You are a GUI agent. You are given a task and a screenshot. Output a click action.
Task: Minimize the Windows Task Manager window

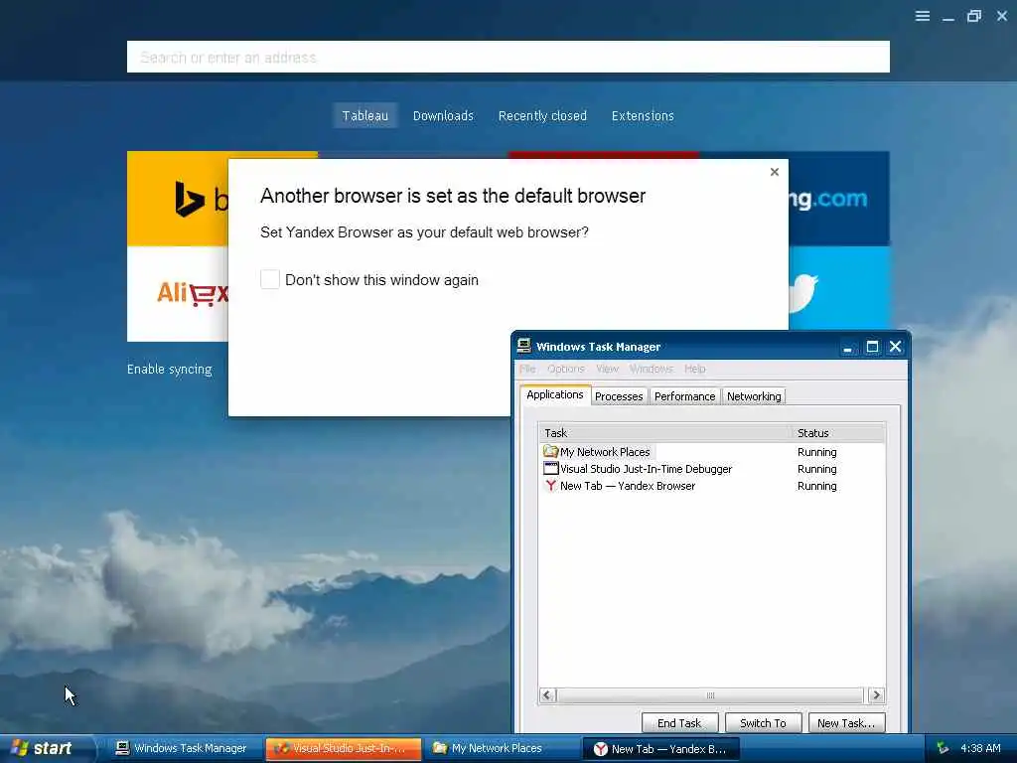coord(847,347)
